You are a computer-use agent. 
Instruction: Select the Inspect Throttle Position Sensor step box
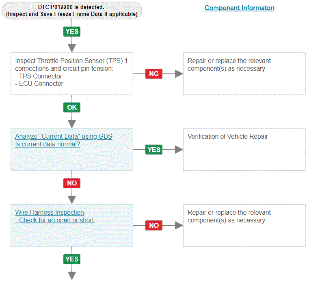pyautogui.click(x=72, y=74)
